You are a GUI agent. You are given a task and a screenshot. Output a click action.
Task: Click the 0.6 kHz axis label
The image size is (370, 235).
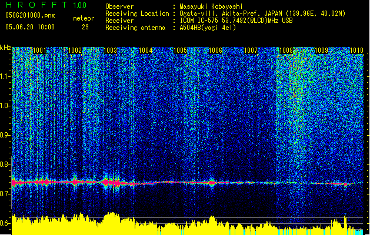pos(5,223)
